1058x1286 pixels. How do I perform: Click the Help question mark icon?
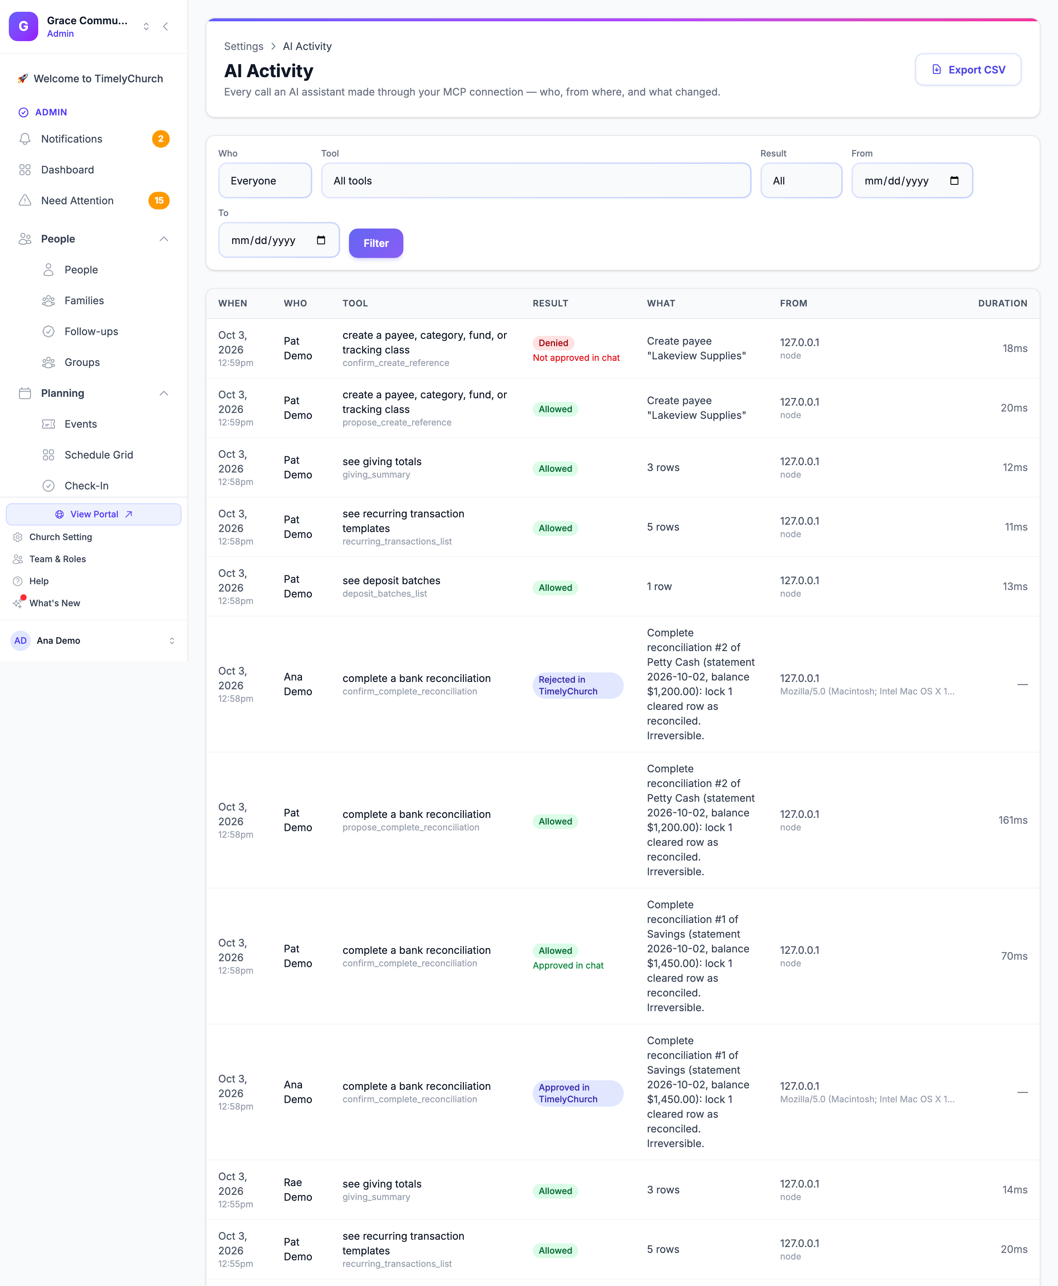tap(18, 581)
